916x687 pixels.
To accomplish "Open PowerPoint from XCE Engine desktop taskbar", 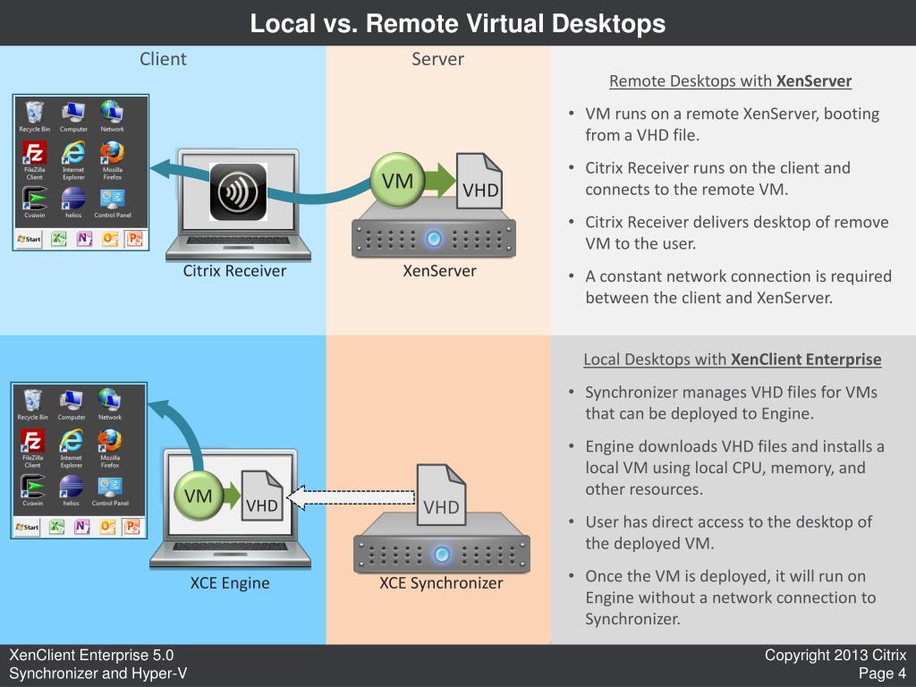I will (x=132, y=526).
